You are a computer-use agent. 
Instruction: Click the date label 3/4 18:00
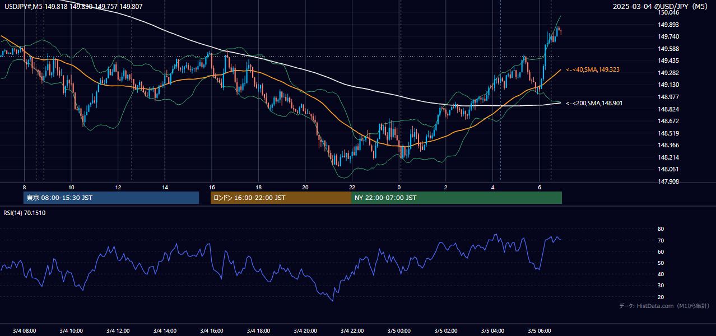(x=258, y=330)
